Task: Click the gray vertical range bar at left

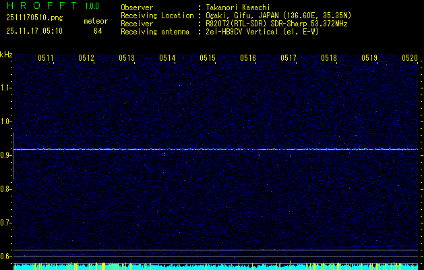Action: click(x=13, y=156)
